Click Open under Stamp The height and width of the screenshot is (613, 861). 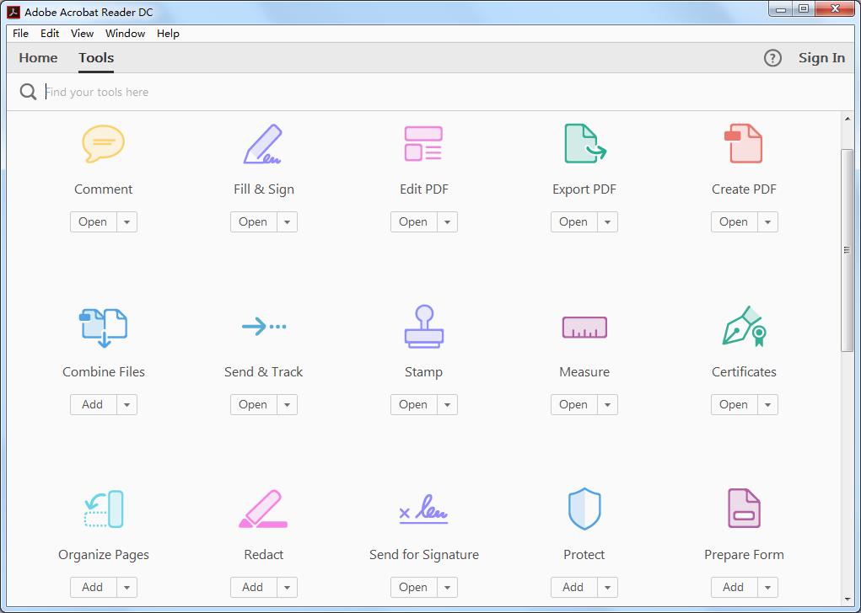tap(413, 405)
